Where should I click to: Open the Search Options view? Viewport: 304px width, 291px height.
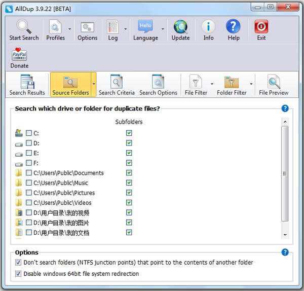point(158,85)
